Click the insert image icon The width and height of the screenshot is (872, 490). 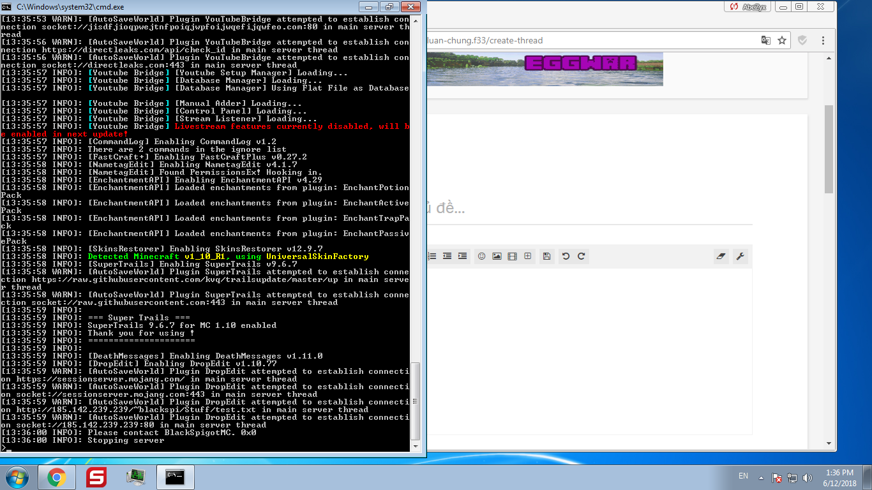tap(497, 256)
